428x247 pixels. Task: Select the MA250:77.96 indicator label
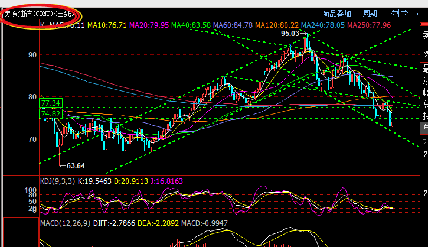[370, 25]
